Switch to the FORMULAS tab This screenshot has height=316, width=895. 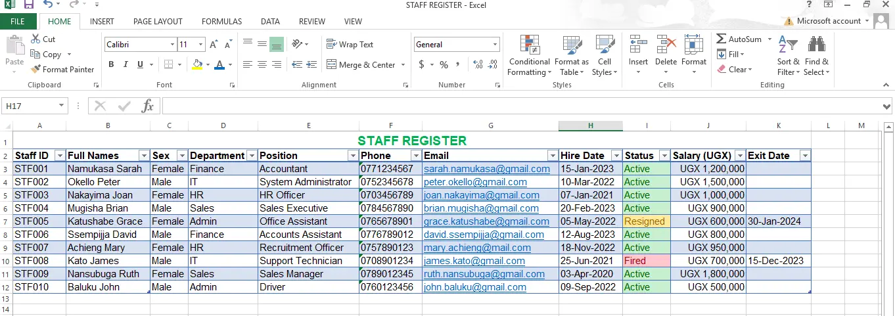tap(221, 22)
